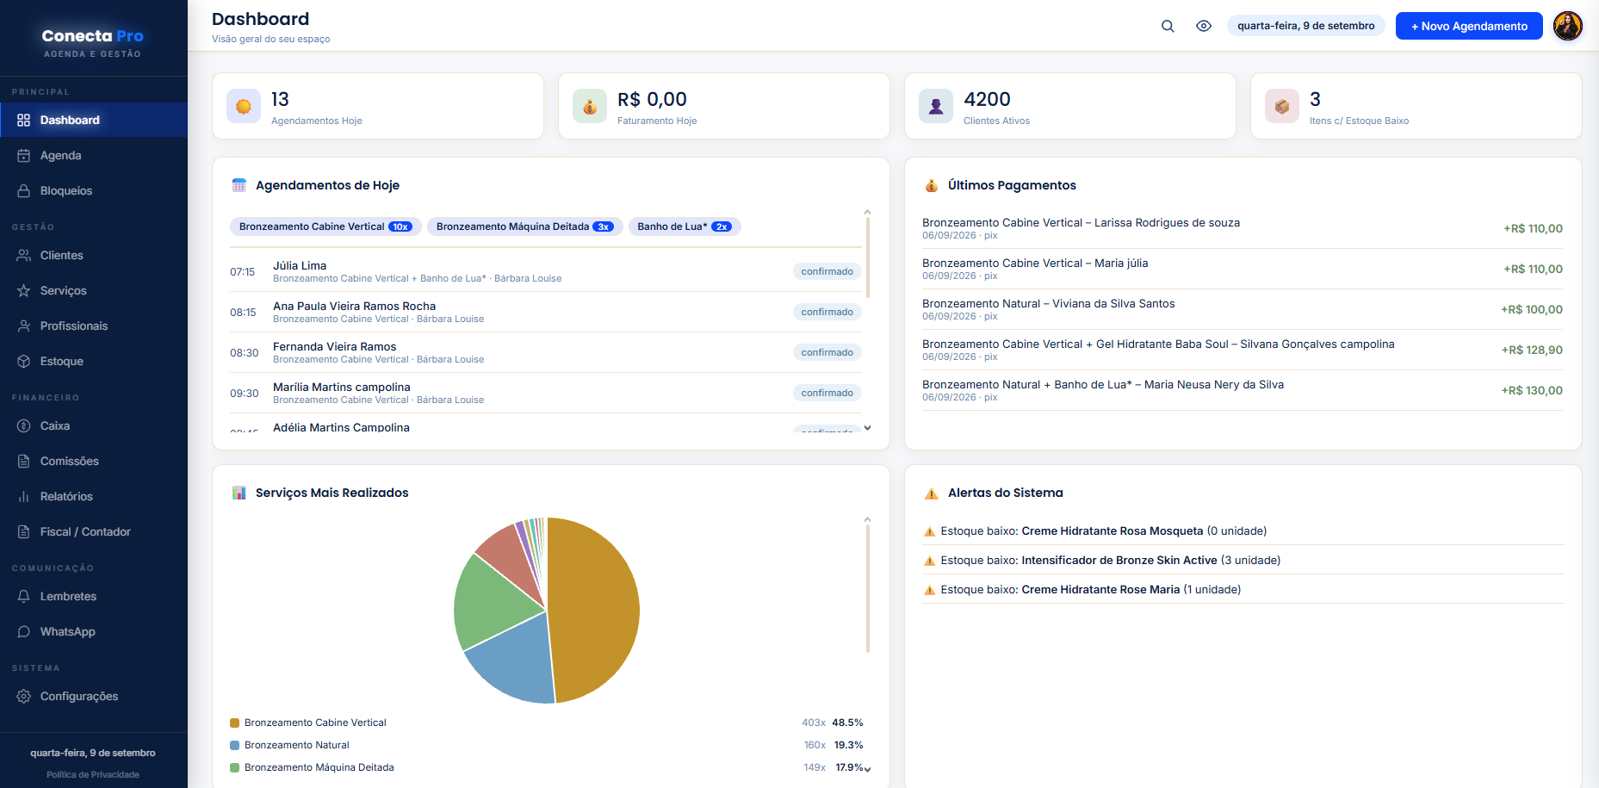Click the appointments list scroll-up arrow
This screenshot has width=1599, height=788.
867,212
